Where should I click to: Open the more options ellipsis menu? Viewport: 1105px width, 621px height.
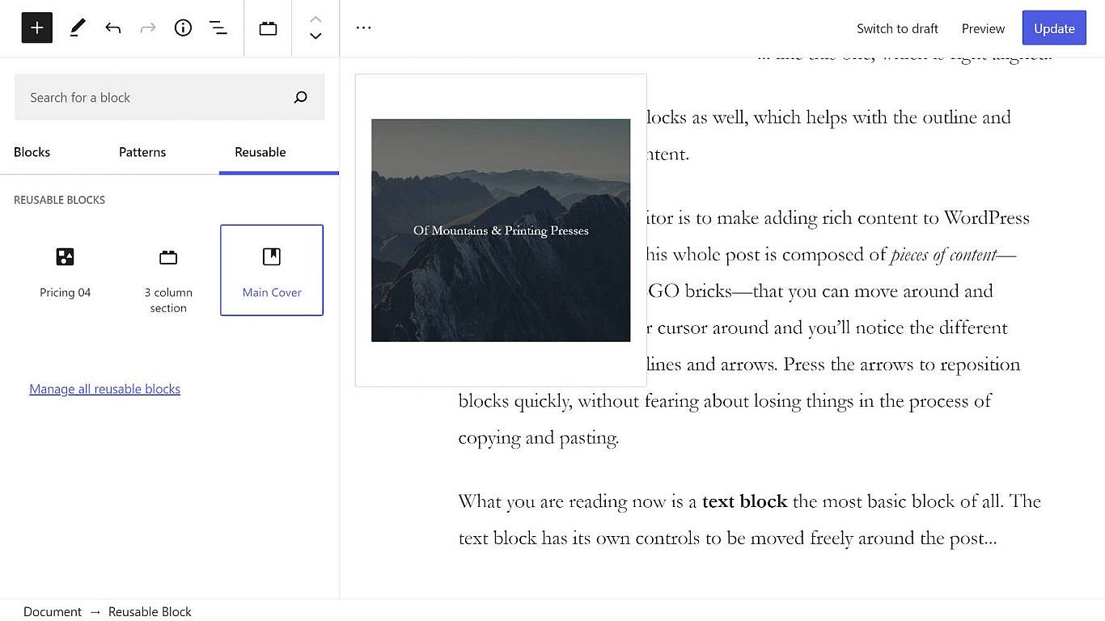(363, 27)
